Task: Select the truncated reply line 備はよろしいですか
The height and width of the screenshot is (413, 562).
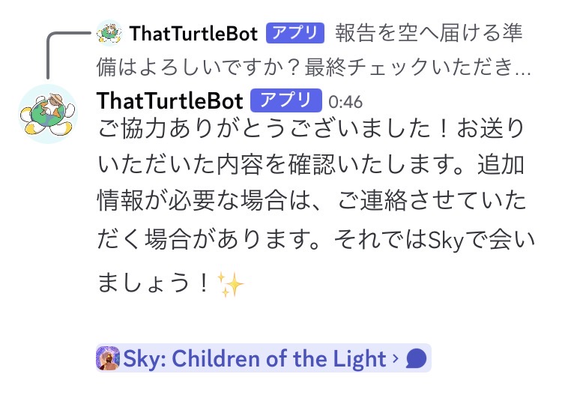Action: tap(314, 69)
